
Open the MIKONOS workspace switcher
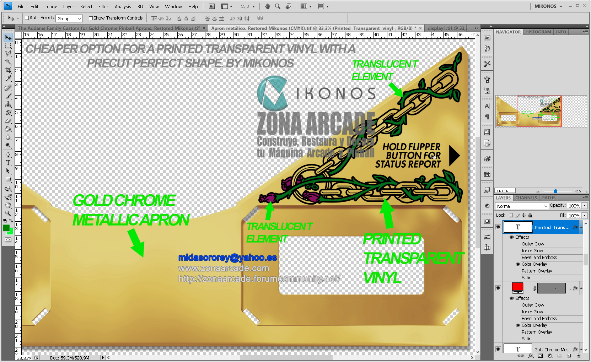click(548, 6)
